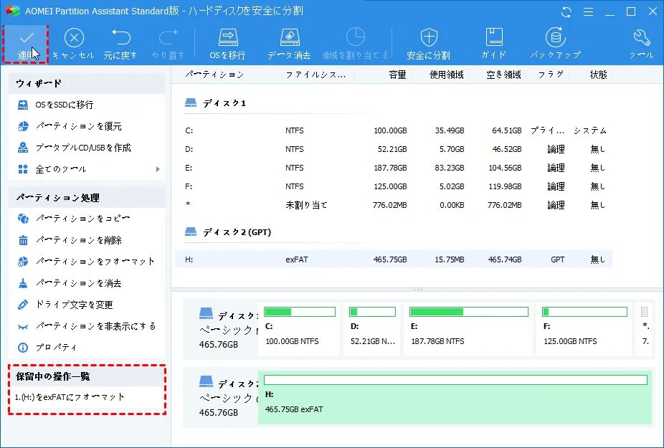This screenshot has height=448, width=664.
Task: Sort by 容量 column header
Action: (397, 75)
